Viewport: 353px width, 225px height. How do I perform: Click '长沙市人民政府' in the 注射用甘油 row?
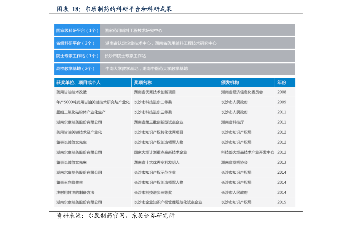coord(234,192)
